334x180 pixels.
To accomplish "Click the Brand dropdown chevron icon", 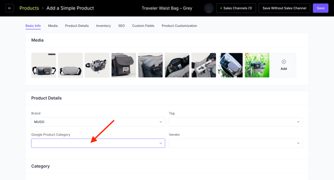I will point(161,122).
